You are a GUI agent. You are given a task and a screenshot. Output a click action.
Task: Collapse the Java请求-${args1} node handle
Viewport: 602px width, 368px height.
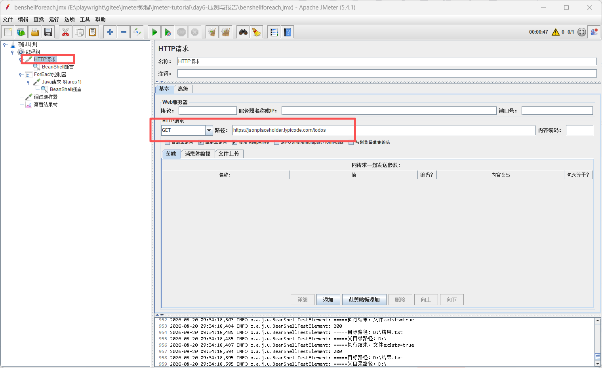click(x=28, y=82)
